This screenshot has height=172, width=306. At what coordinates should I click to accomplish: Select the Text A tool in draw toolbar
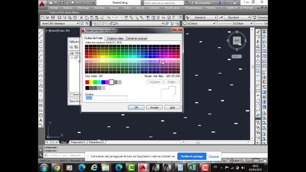pos(41,120)
